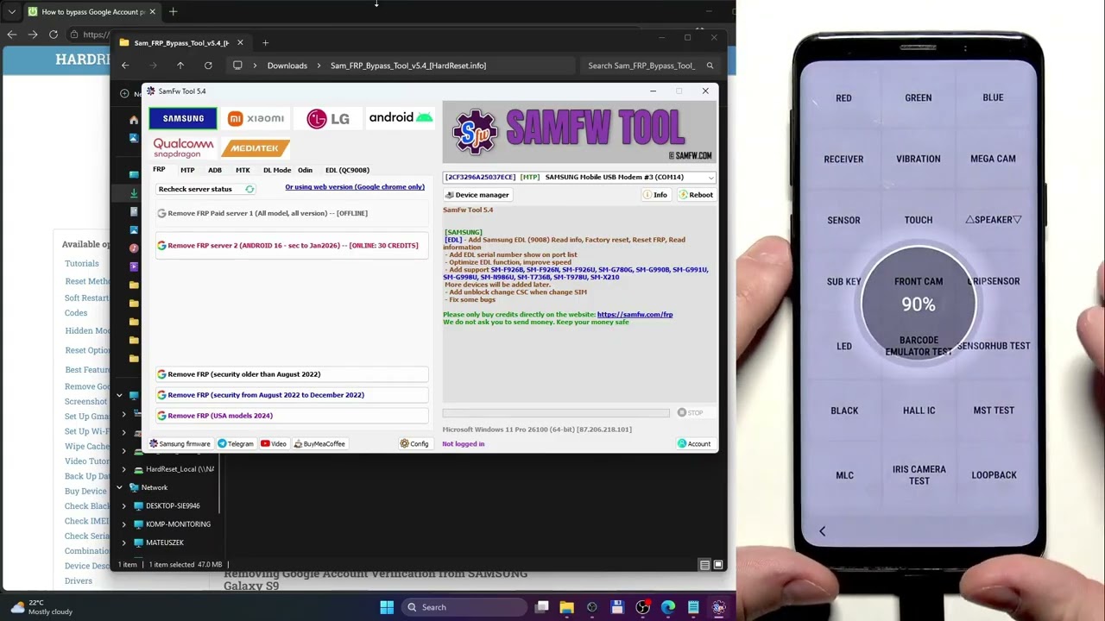
Task: Open the samfw.com/frp link
Action: coord(635,315)
